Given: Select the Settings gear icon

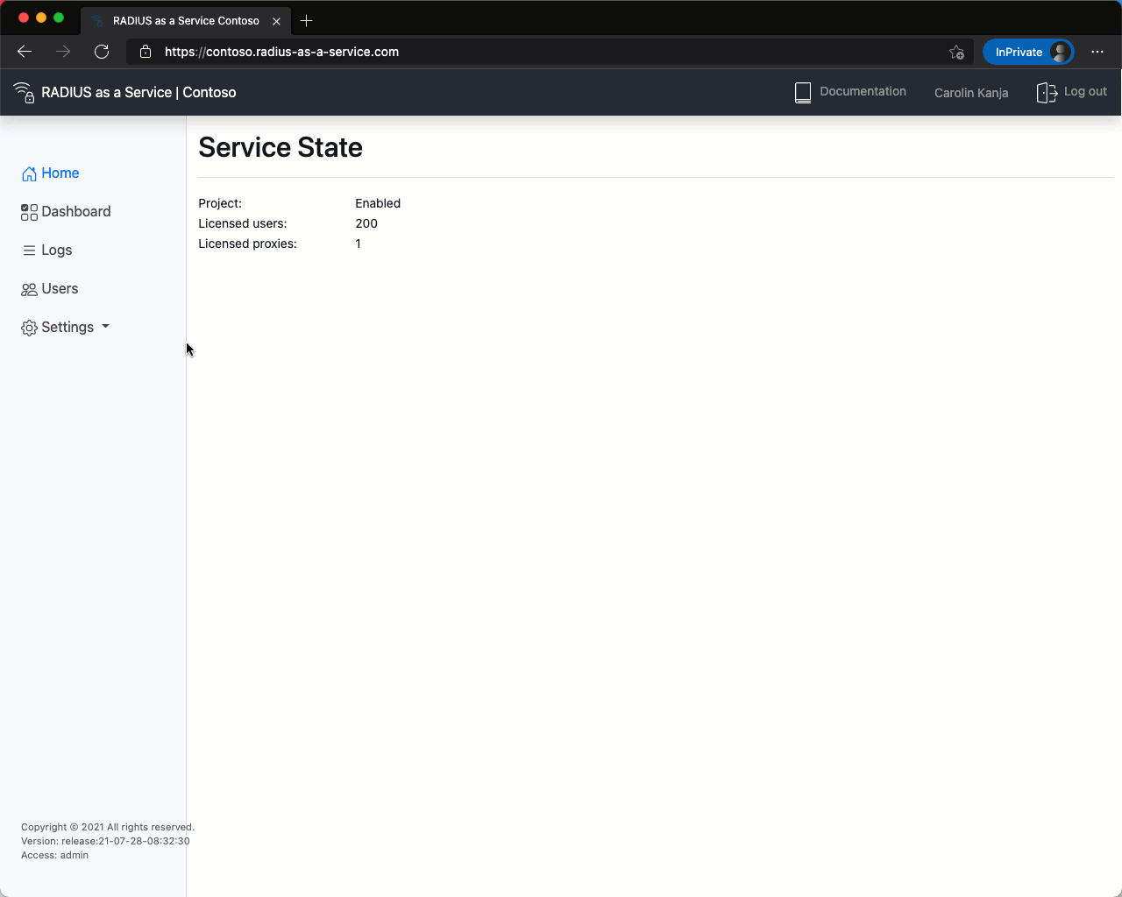Looking at the screenshot, I should tap(27, 327).
